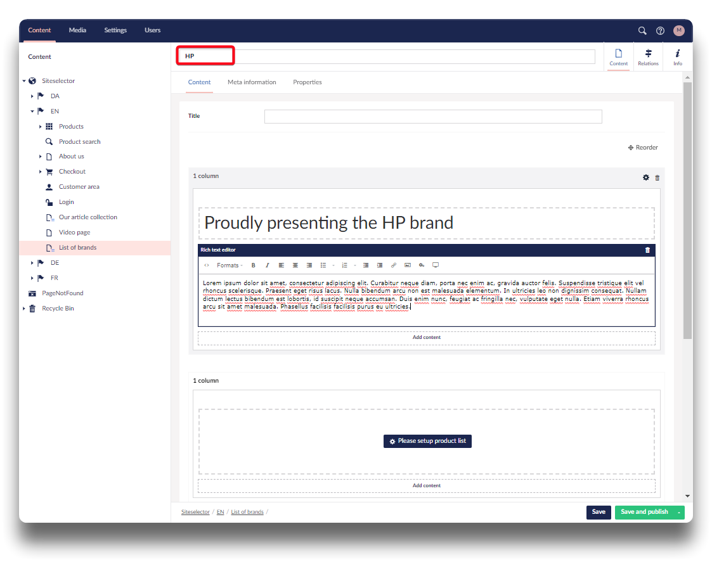Screen dimensions: 712x562
Task: Click the Title input field
Action: [432, 117]
